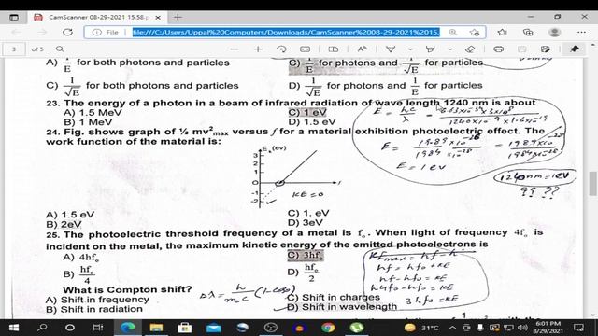Viewport: 598px width, 336px height.
Task: Save the PDF document
Action: [521, 49]
